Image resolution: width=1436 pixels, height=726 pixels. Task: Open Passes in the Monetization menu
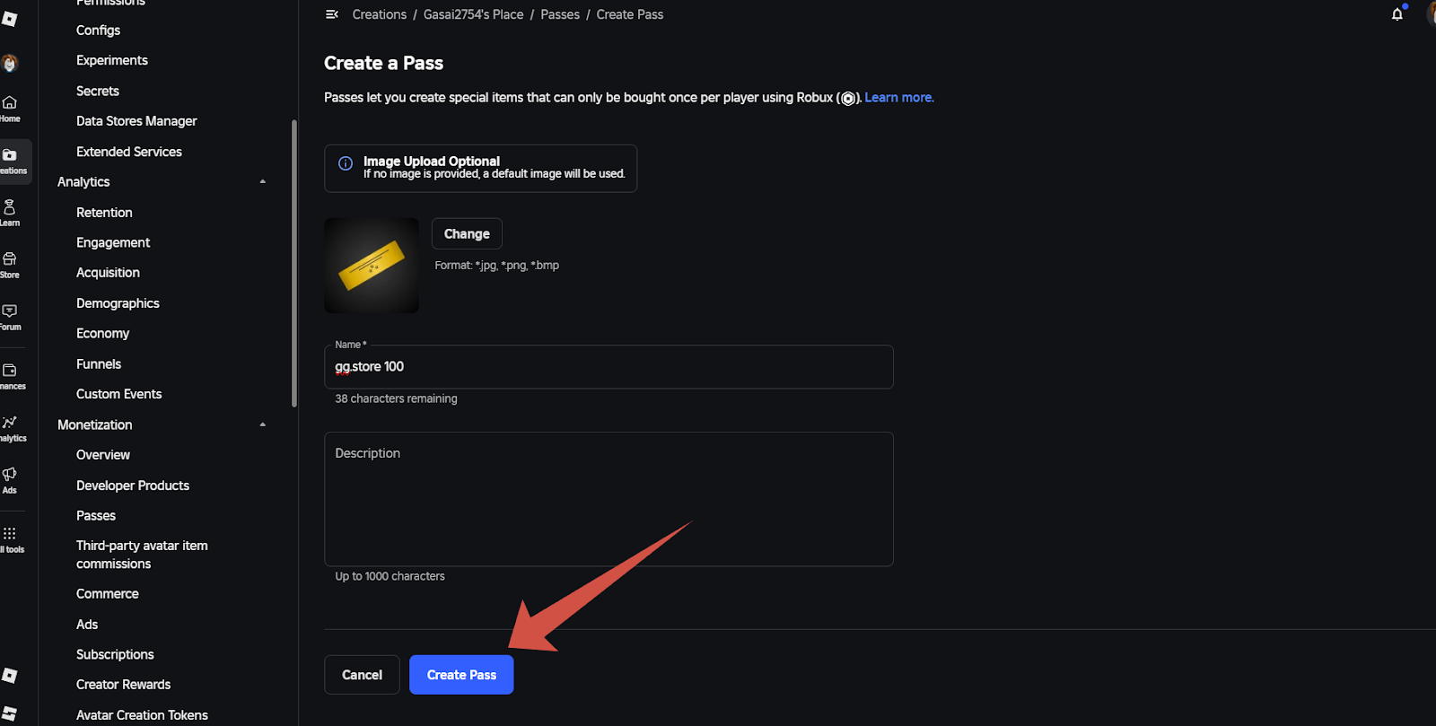pos(96,516)
